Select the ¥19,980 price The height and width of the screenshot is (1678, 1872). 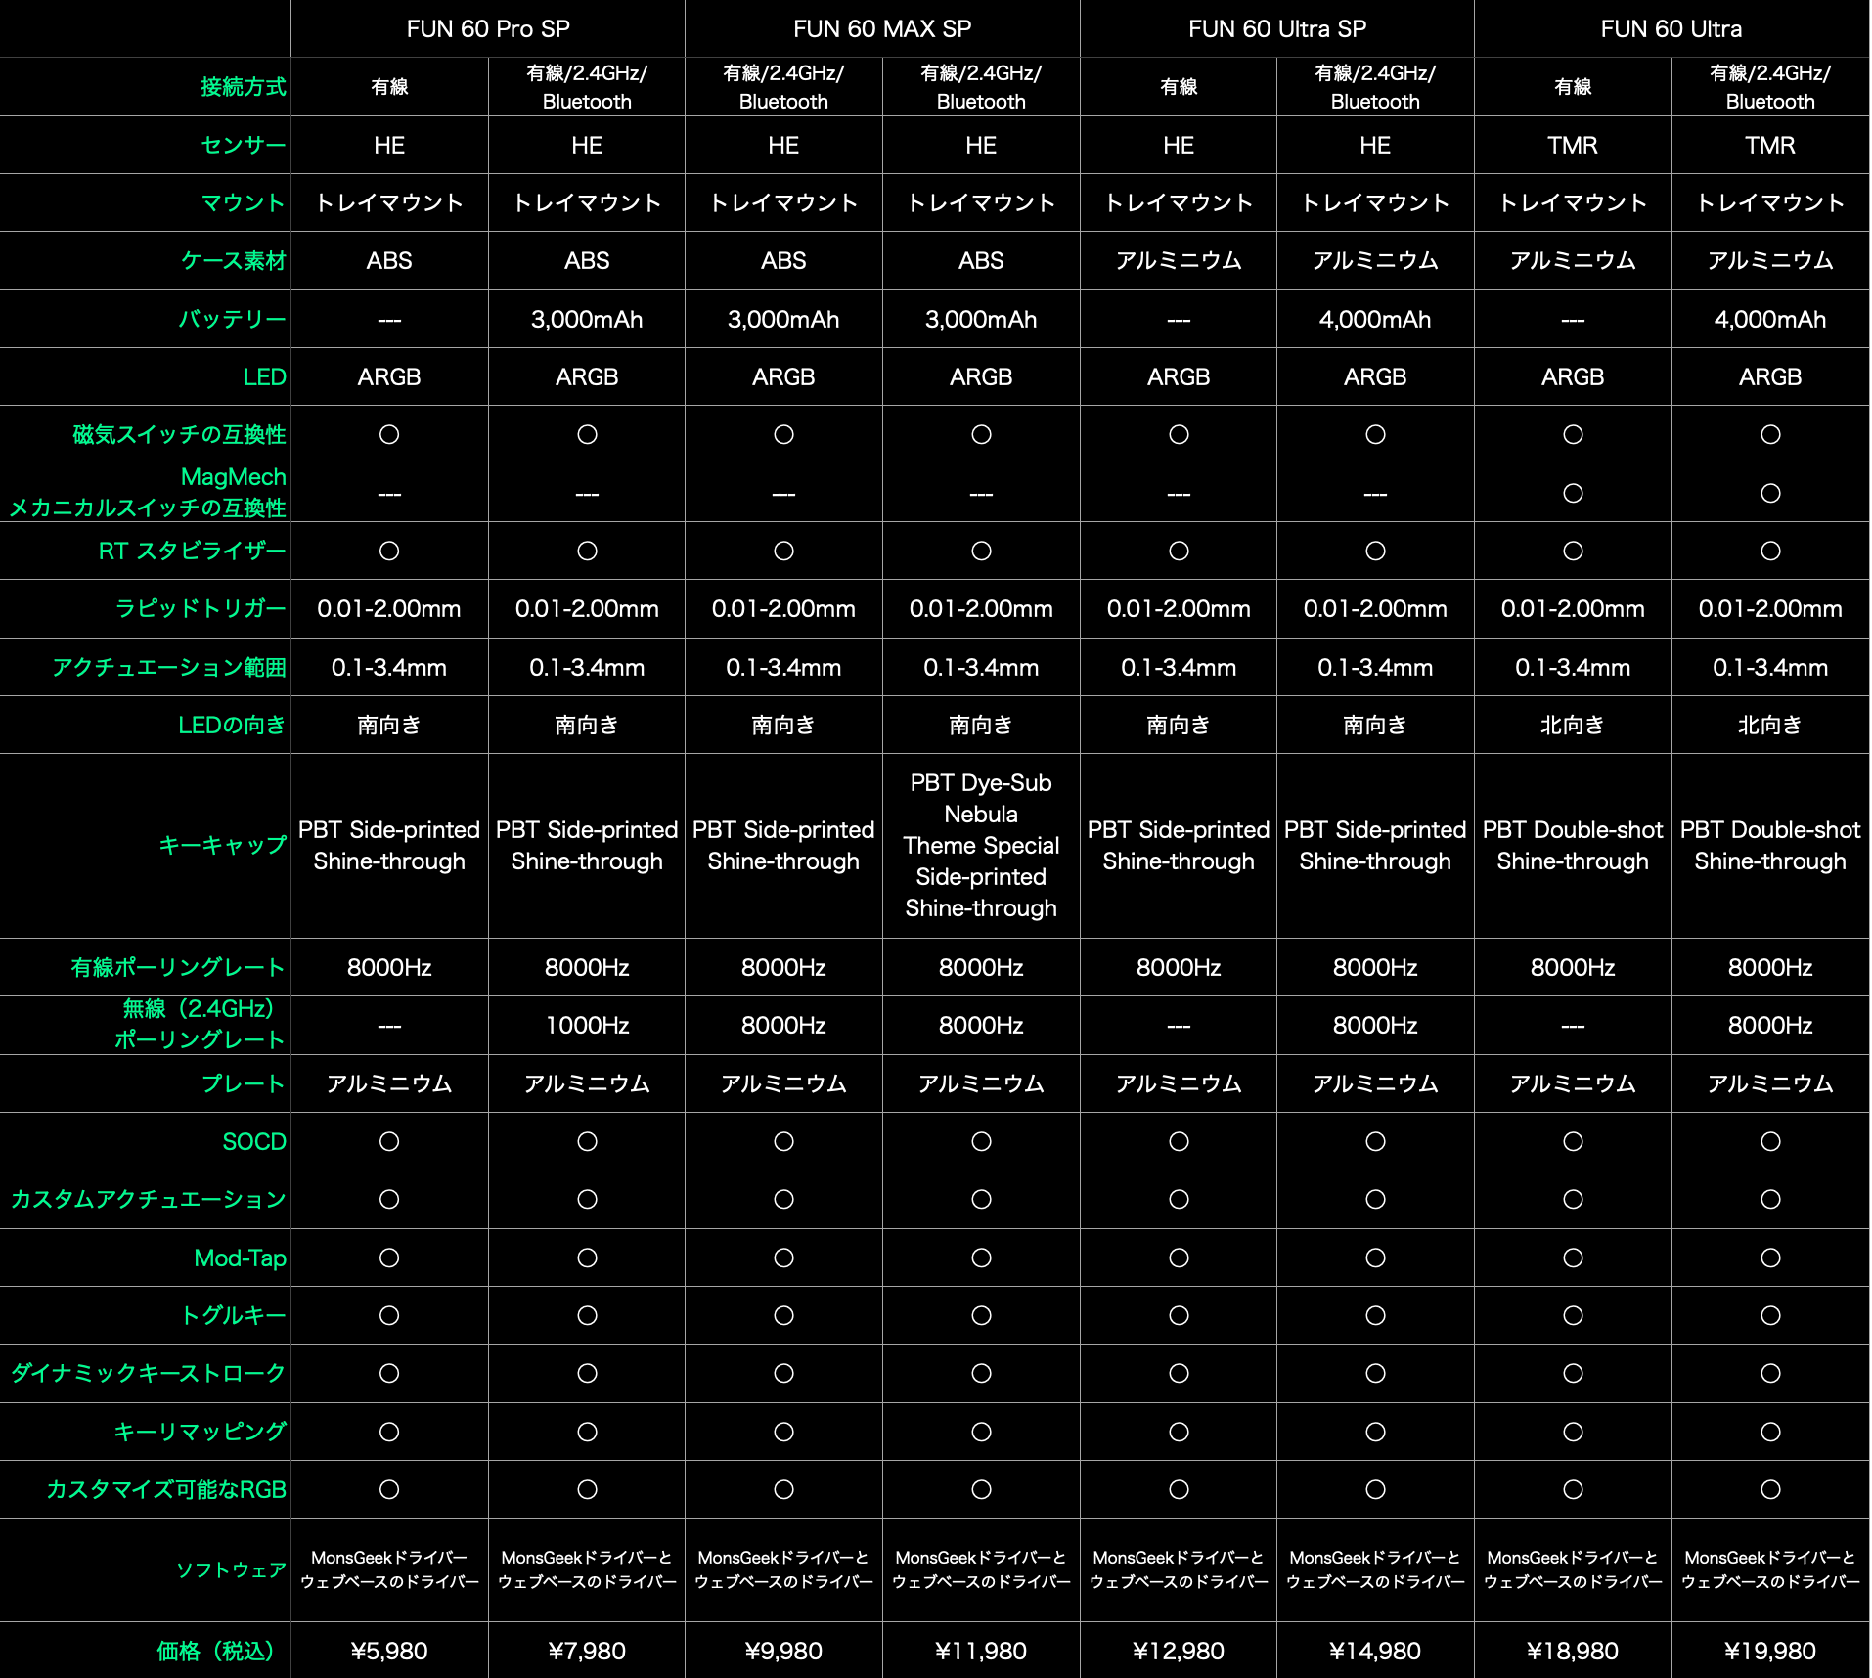1770,1651
